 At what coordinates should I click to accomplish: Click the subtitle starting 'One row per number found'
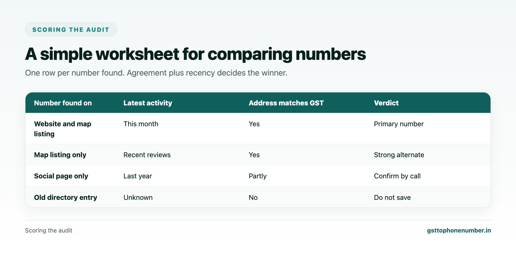point(156,73)
